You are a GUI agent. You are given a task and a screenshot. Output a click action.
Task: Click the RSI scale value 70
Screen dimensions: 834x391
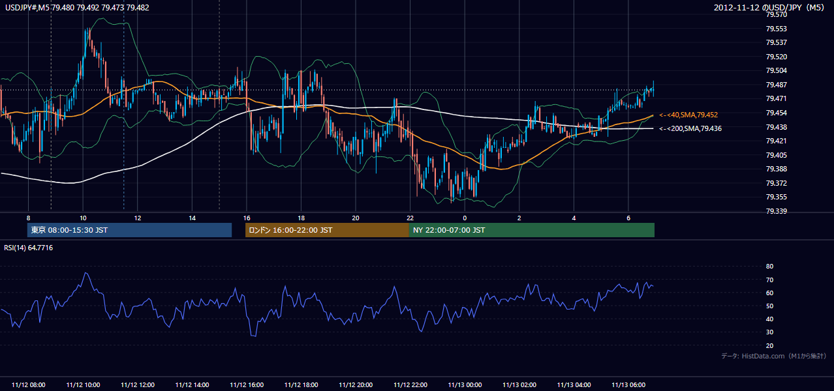769,280
